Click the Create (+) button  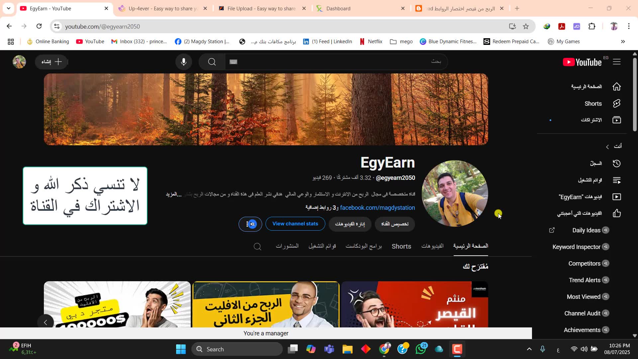[x=52, y=62]
